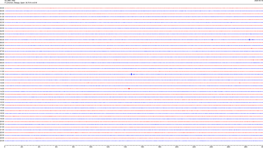Click the 18m tick label on the minutes axis
This screenshot has height=148, width=263.
point(160,147)
